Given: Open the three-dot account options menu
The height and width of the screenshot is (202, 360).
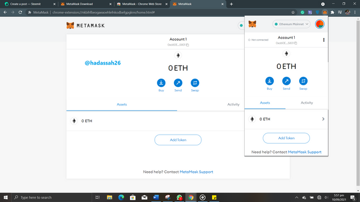Looking at the screenshot, I should [324, 40].
